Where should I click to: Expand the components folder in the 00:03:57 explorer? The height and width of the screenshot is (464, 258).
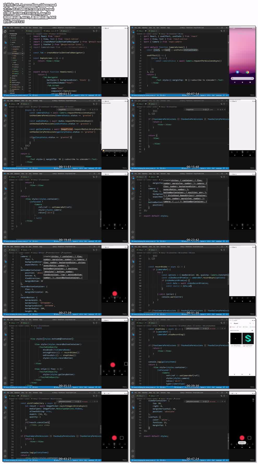click(x=16, y=47)
